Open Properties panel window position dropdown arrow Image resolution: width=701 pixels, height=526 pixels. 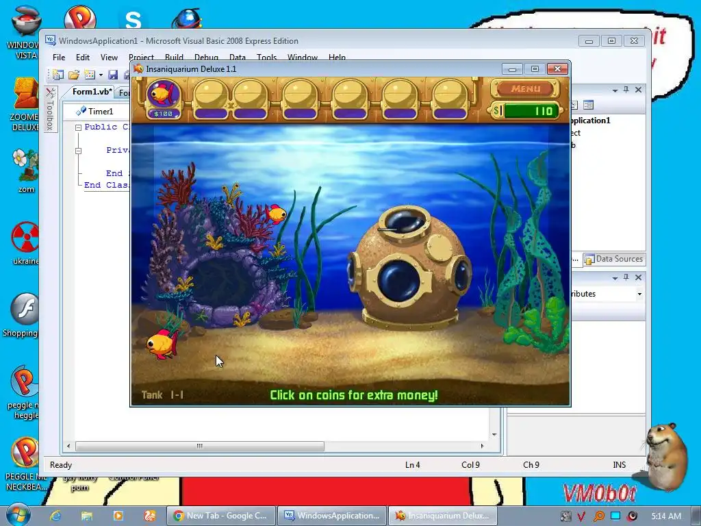[615, 278]
